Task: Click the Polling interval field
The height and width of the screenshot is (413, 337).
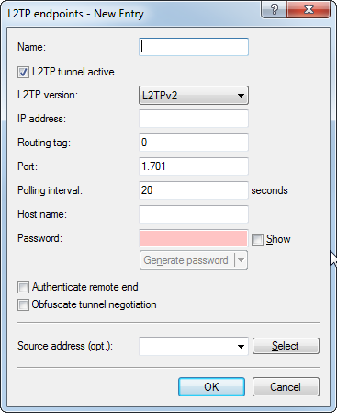Action: point(194,190)
